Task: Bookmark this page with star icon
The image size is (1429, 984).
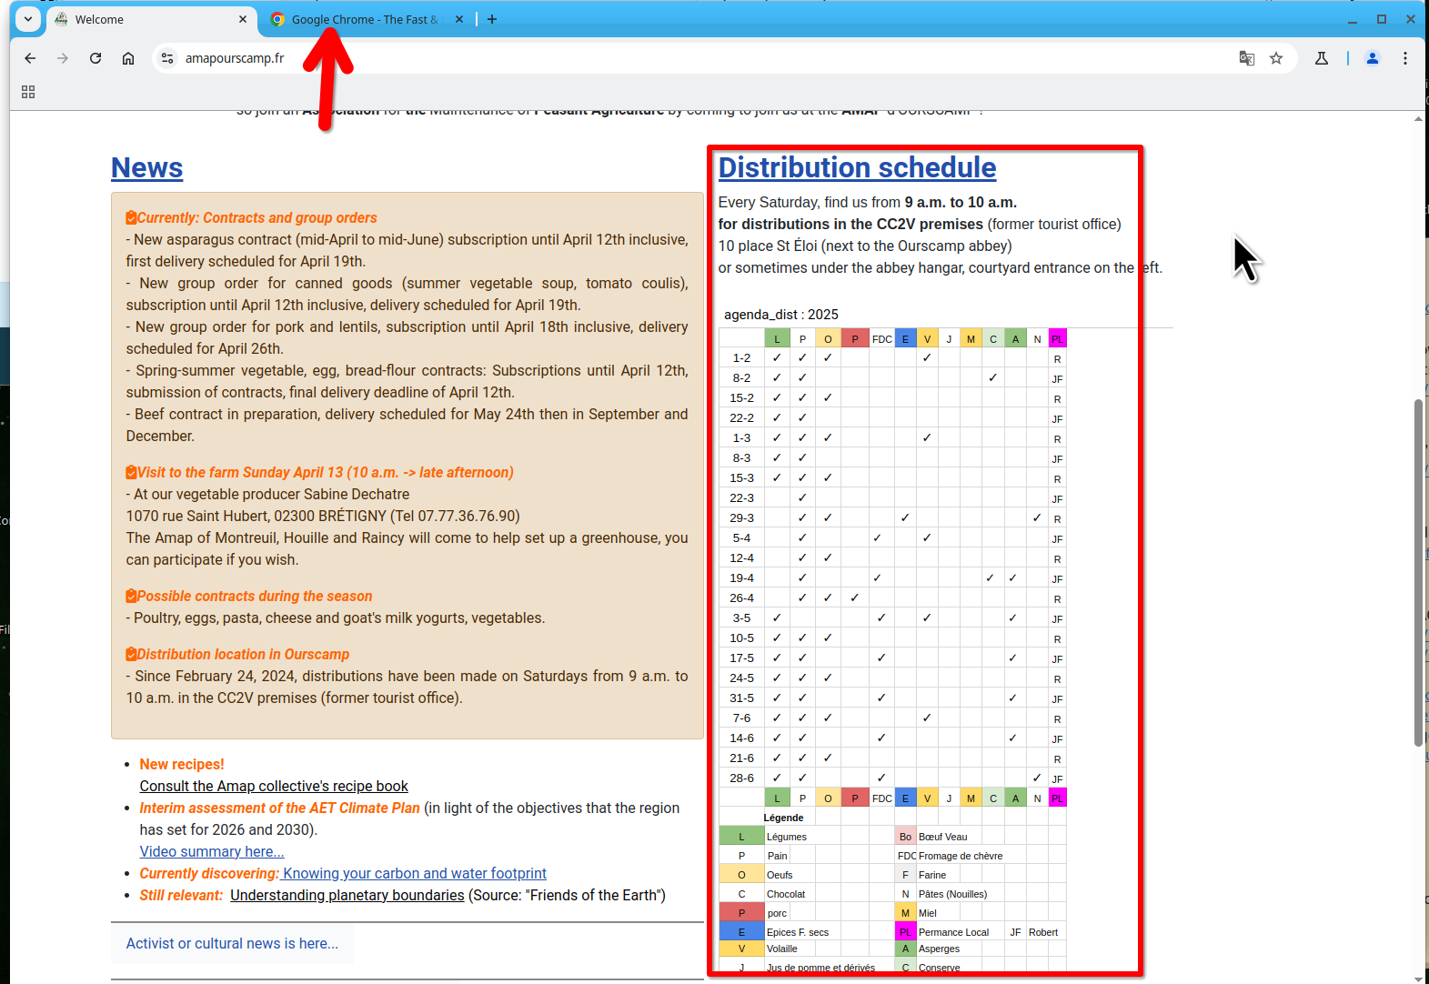Action: tap(1276, 58)
